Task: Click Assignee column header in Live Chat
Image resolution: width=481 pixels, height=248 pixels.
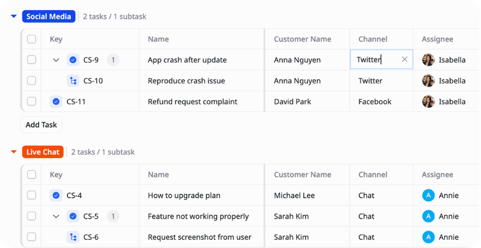Action: [x=437, y=174]
